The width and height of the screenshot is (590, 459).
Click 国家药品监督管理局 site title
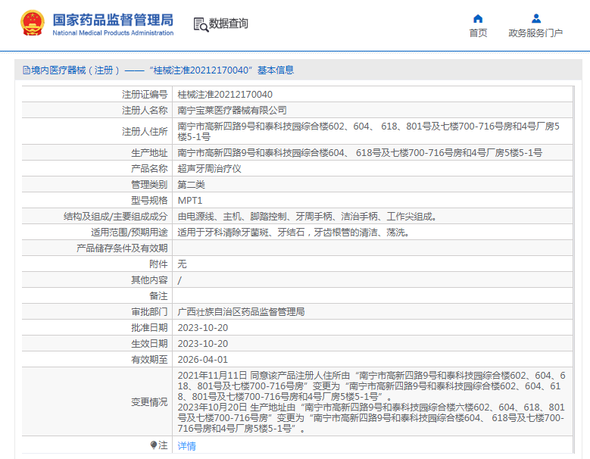(x=113, y=20)
